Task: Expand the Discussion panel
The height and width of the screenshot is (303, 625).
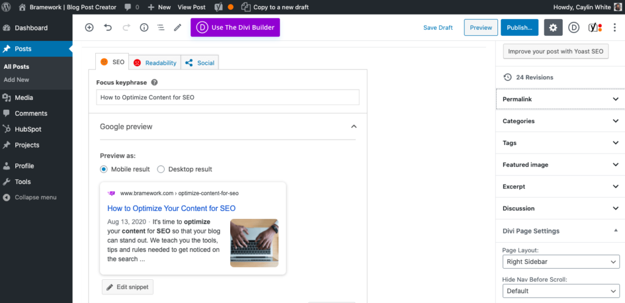Action: click(560, 209)
